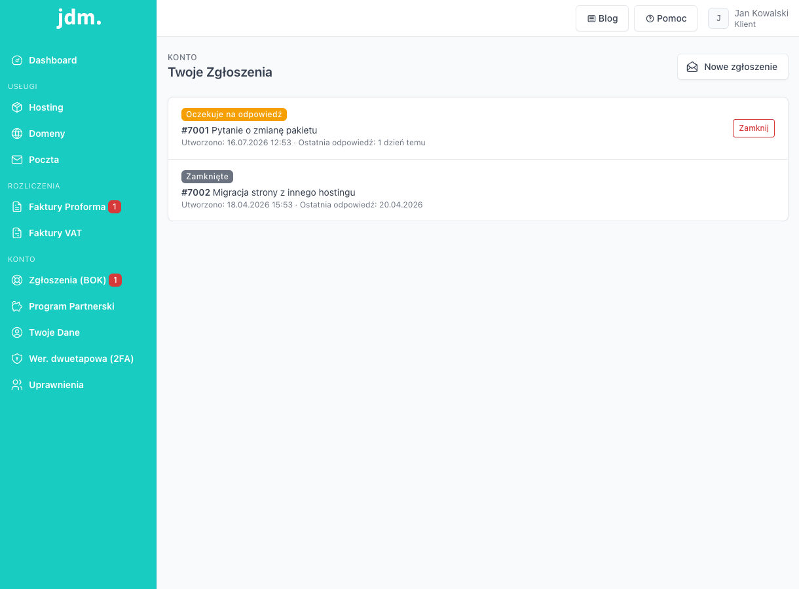
Task: Click the Dashboard gauge icon
Action: pos(17,60)
